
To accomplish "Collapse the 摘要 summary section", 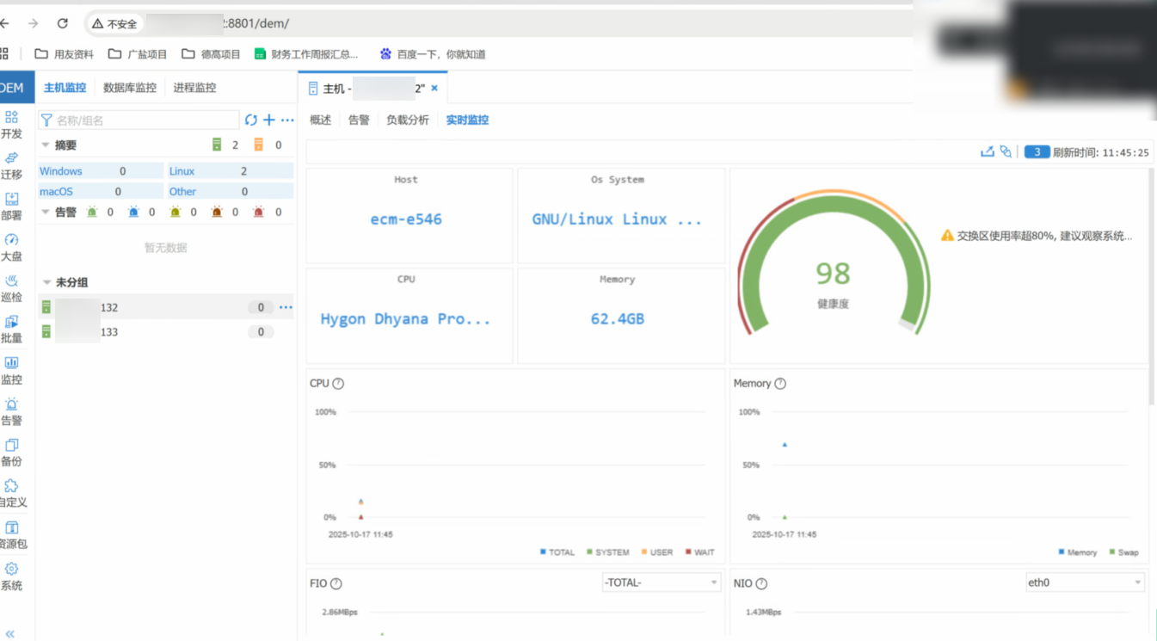I will pyautogui.click(x=46, y=145).
